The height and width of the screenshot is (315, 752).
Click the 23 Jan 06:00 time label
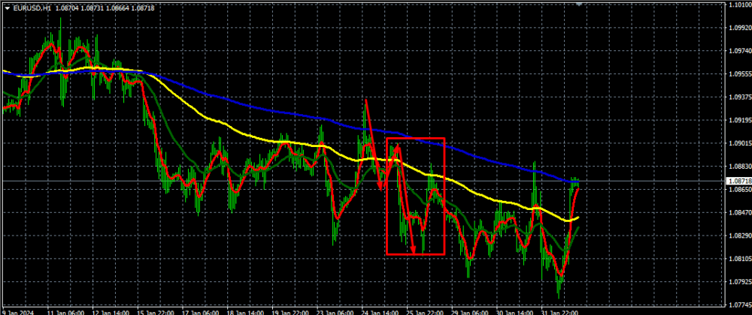pos(335,312)
